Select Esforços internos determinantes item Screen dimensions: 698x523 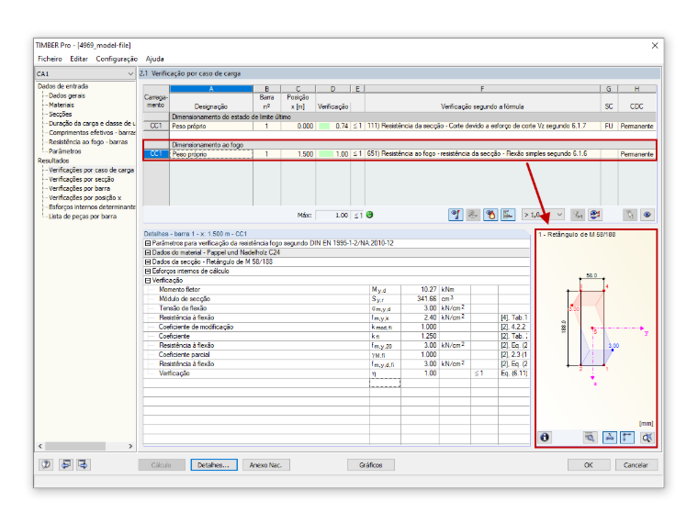tap(92, 206)
